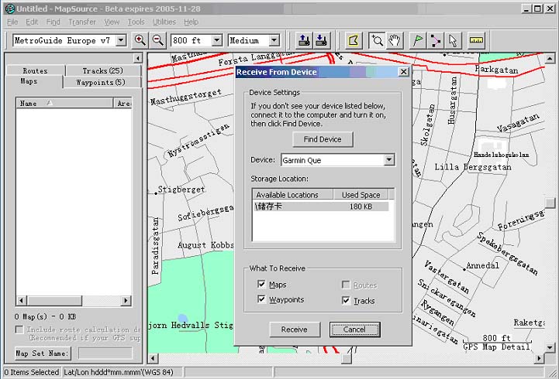Select the Route tool icon

(x=435, y=40)
